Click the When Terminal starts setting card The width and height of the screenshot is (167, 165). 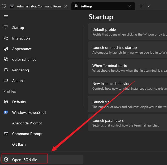128,68
